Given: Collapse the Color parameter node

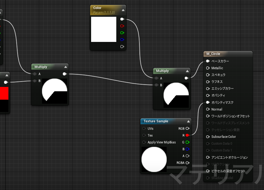Looking at the screenshot, I should pyautogui.click(x=123, y=10).
